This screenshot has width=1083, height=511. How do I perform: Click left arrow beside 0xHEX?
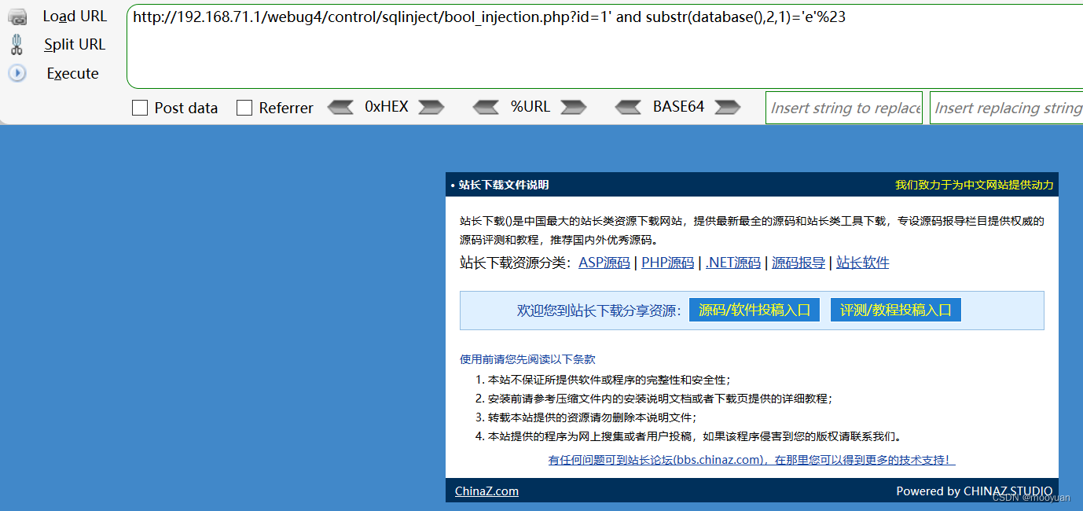pos(340,107)
